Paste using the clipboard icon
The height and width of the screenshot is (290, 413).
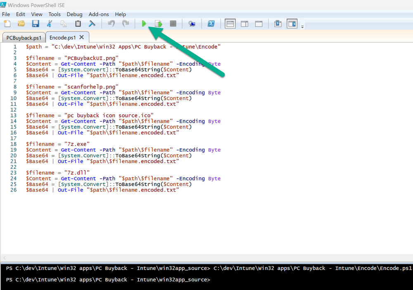pos(78,23)
